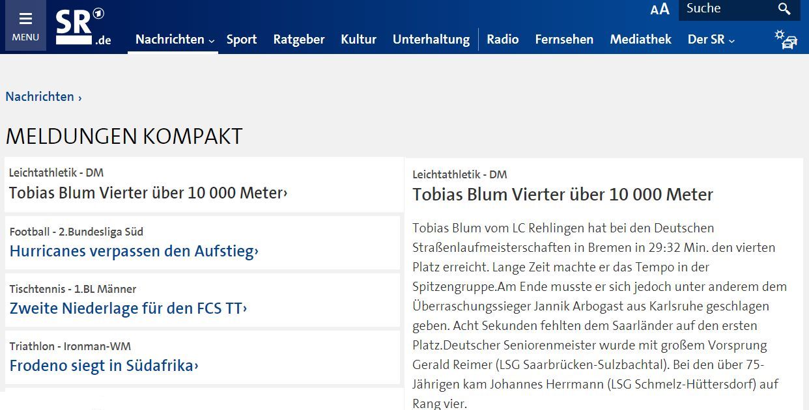This screenshot has width=809, height=410.
Task: Click Leichtathletik - DM label in article panel
Action: (460, 174)
